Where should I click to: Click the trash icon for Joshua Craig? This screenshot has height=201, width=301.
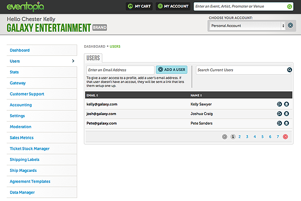(286, 114)
